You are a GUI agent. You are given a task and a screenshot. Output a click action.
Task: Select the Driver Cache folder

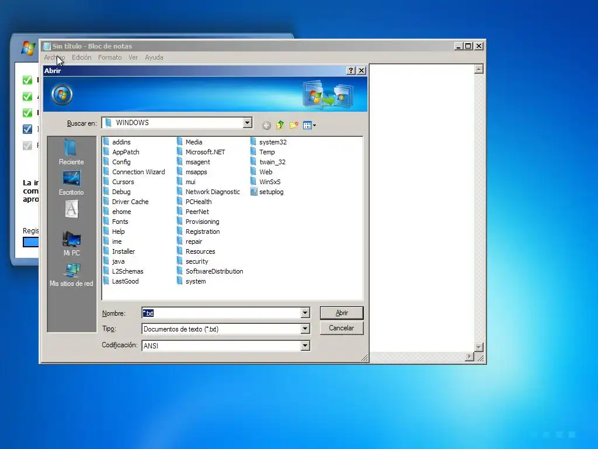click(x=126, y=202)
